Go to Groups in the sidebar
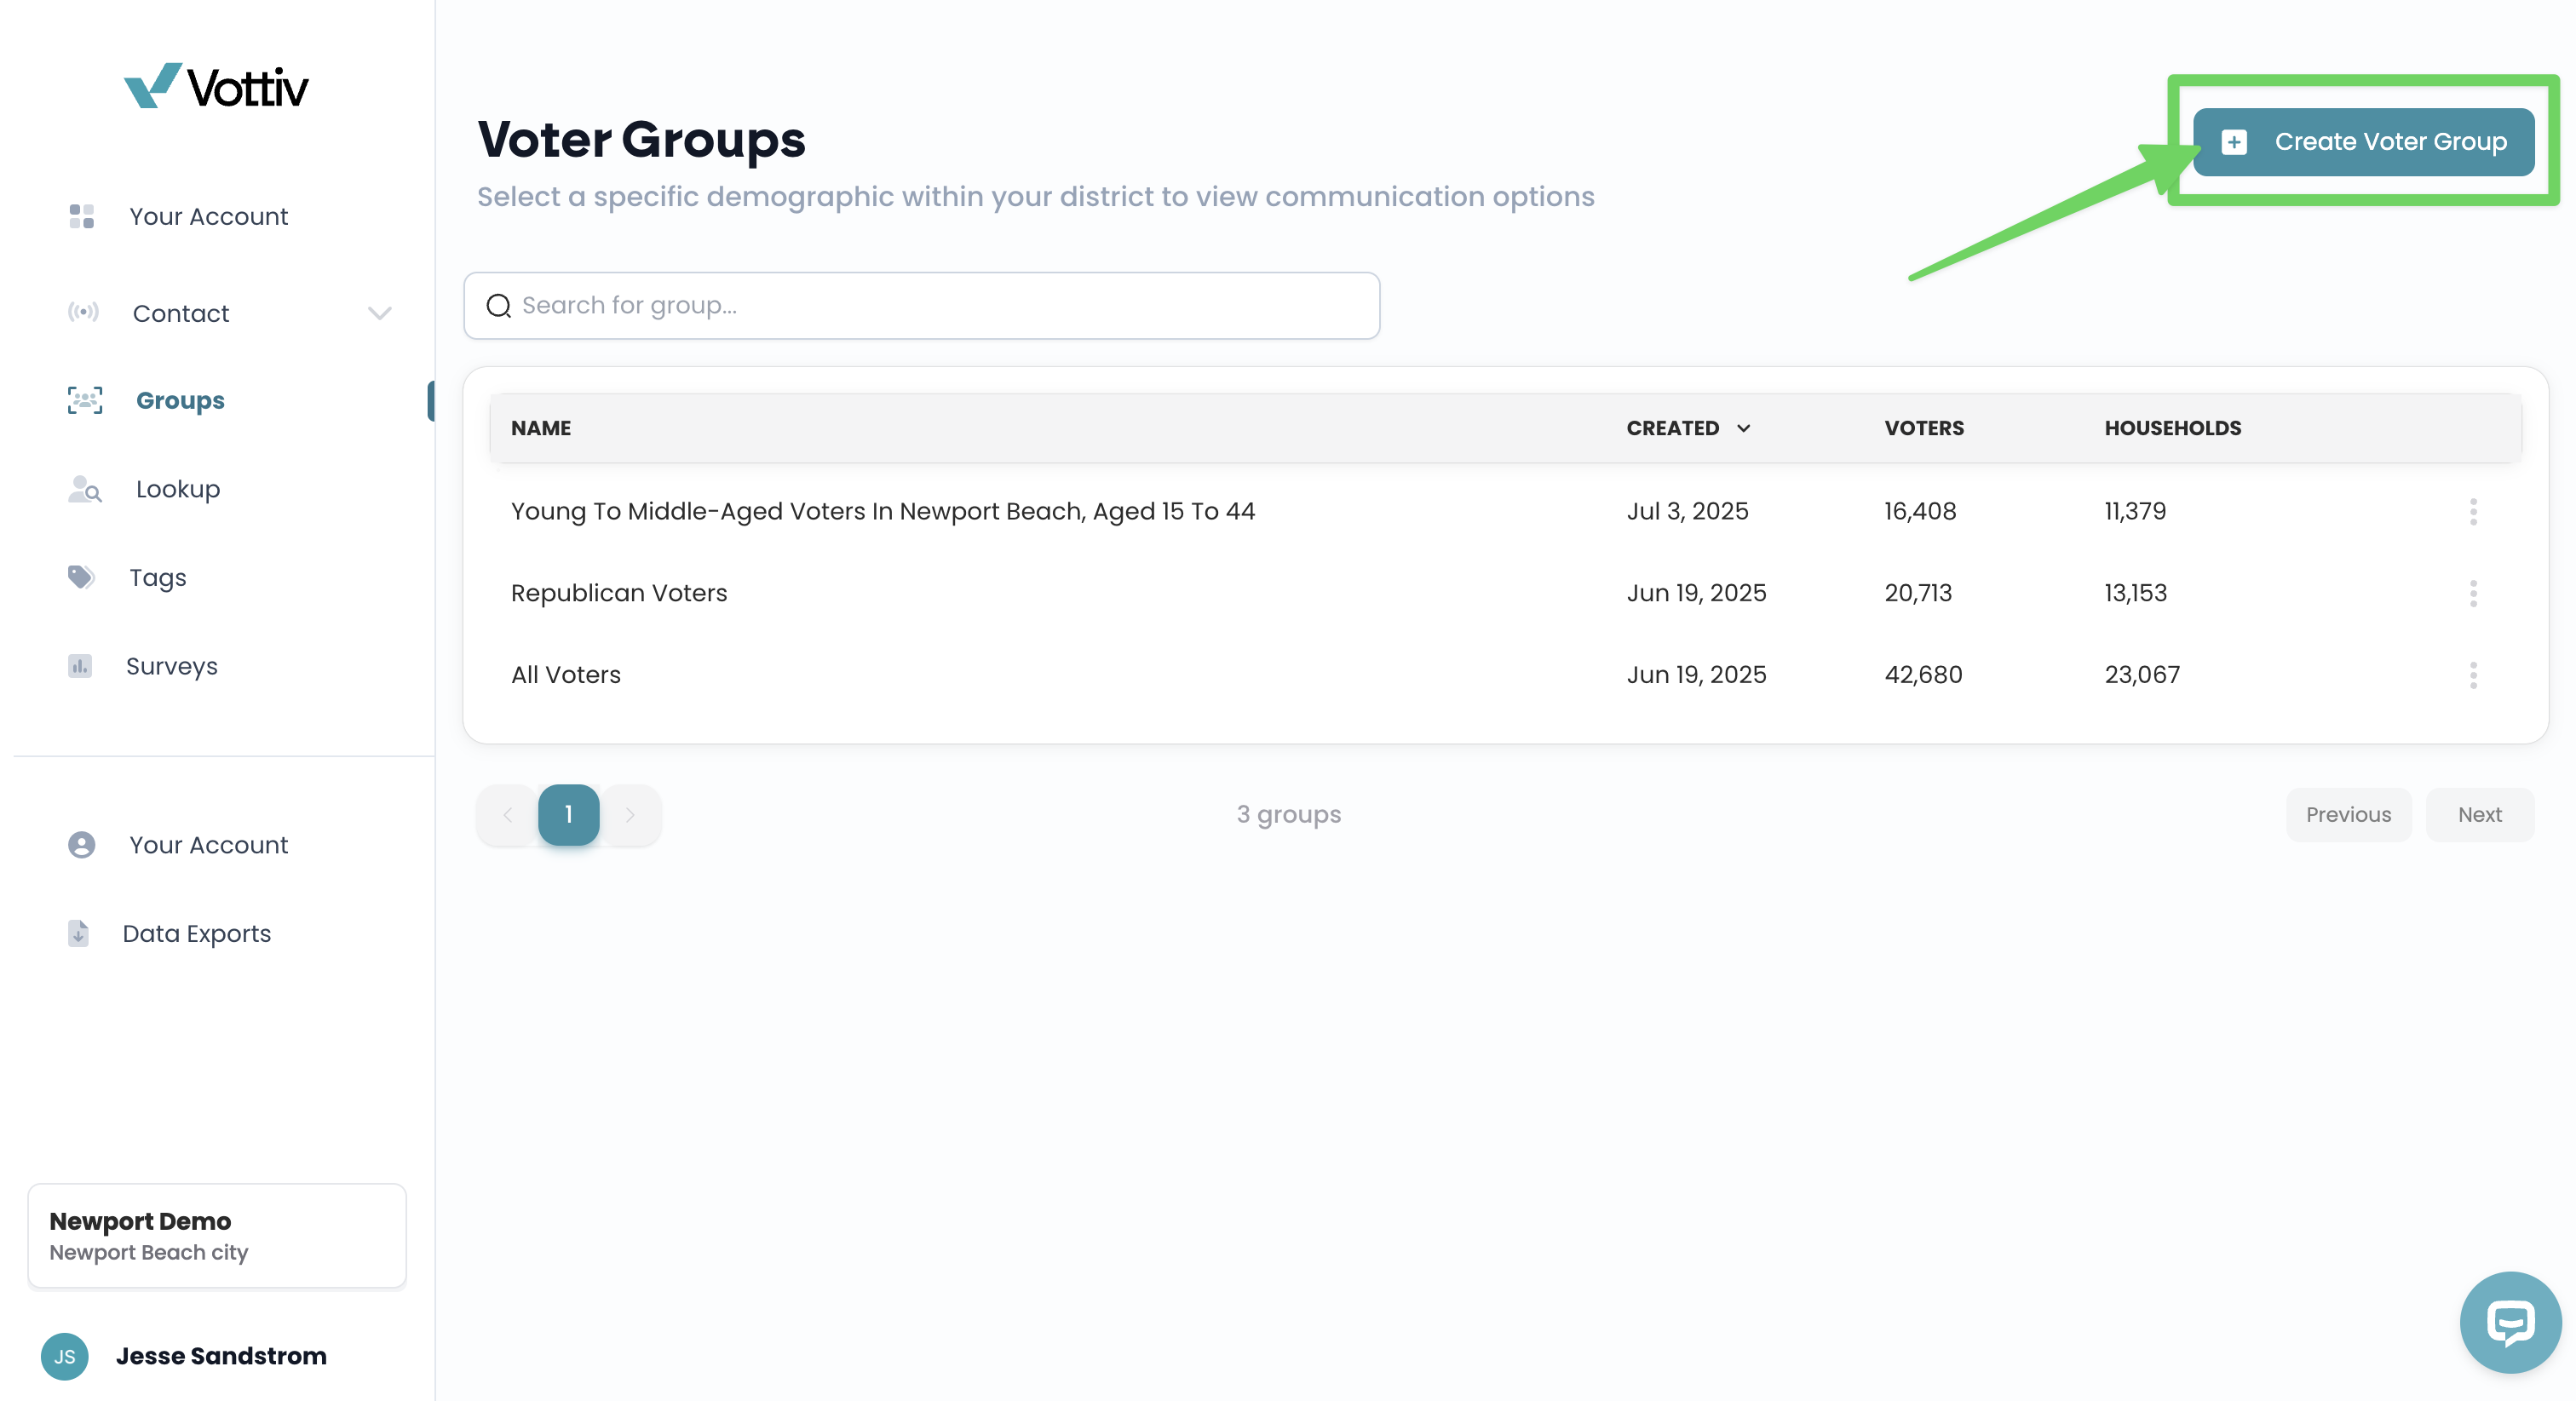2576x1401 pixels. [x=180, y=400]
